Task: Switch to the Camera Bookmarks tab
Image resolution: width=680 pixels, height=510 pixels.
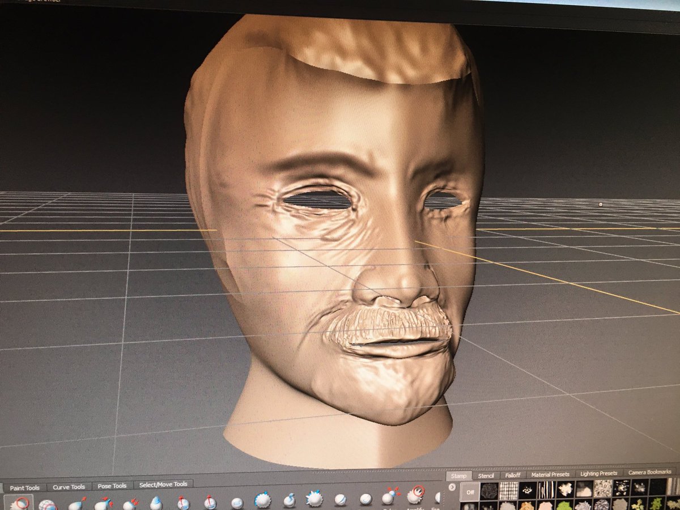Action: point(649,472)
